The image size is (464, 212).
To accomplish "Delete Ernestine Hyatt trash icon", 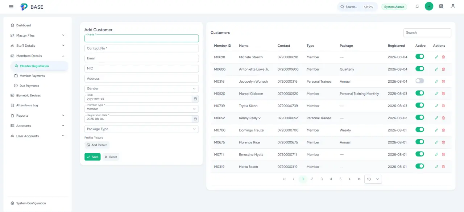I will click(x=443, y=155).
